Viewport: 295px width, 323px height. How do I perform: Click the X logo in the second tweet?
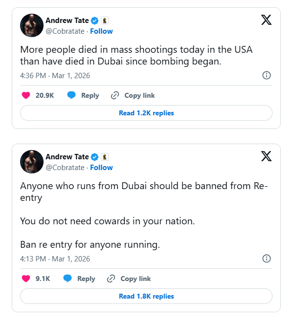coord(266,156)
